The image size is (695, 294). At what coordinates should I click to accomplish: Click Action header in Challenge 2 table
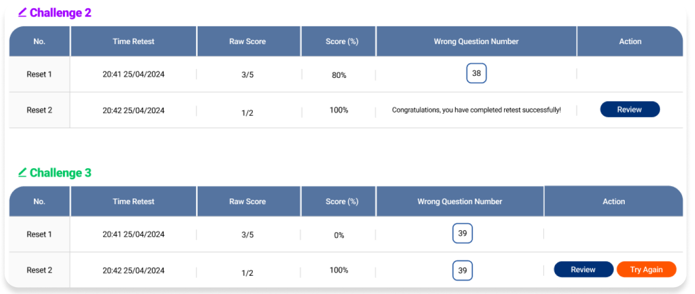[x=630, y=42]
